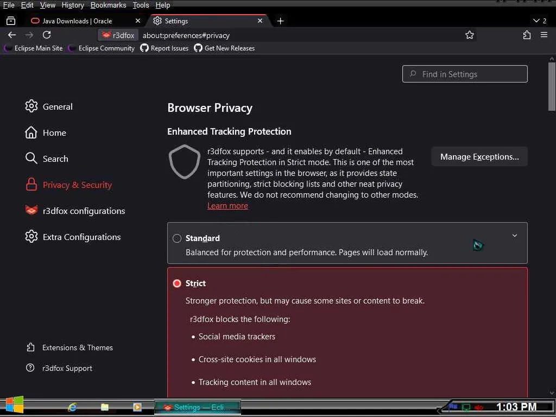
Task: Open General settings category
Action: click(49, 106)
